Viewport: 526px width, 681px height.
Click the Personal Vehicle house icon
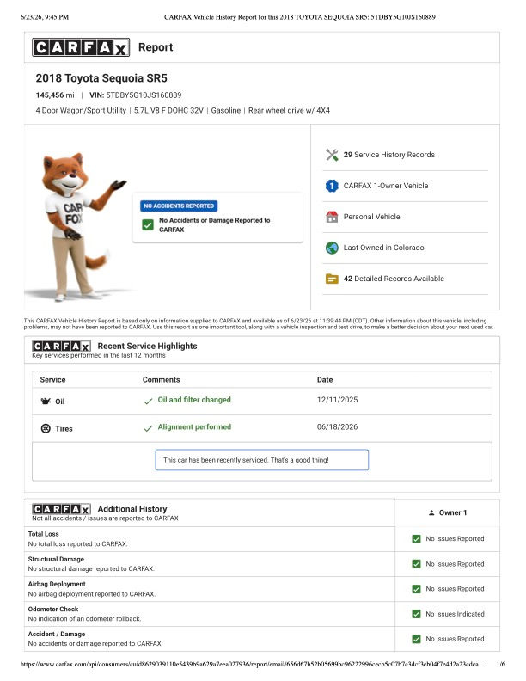pyautogui.click(x=332, y=217)
